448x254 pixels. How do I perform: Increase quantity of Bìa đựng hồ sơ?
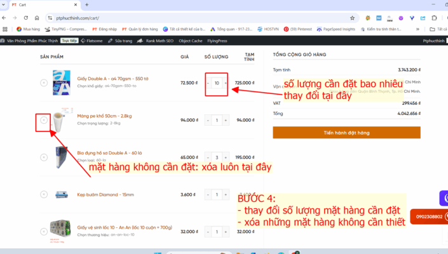tap(226, 157)
